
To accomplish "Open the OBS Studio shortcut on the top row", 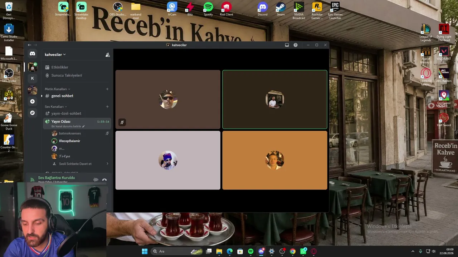I will pos(118,9).
